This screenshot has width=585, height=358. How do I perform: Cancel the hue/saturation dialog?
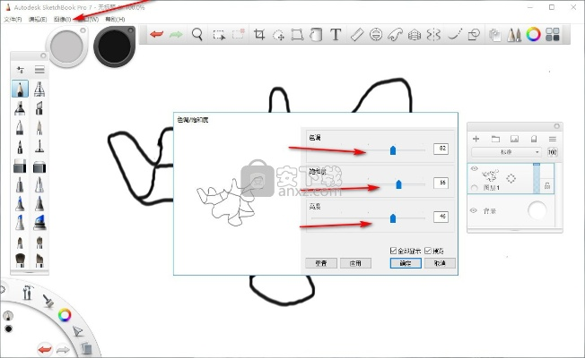440,263
